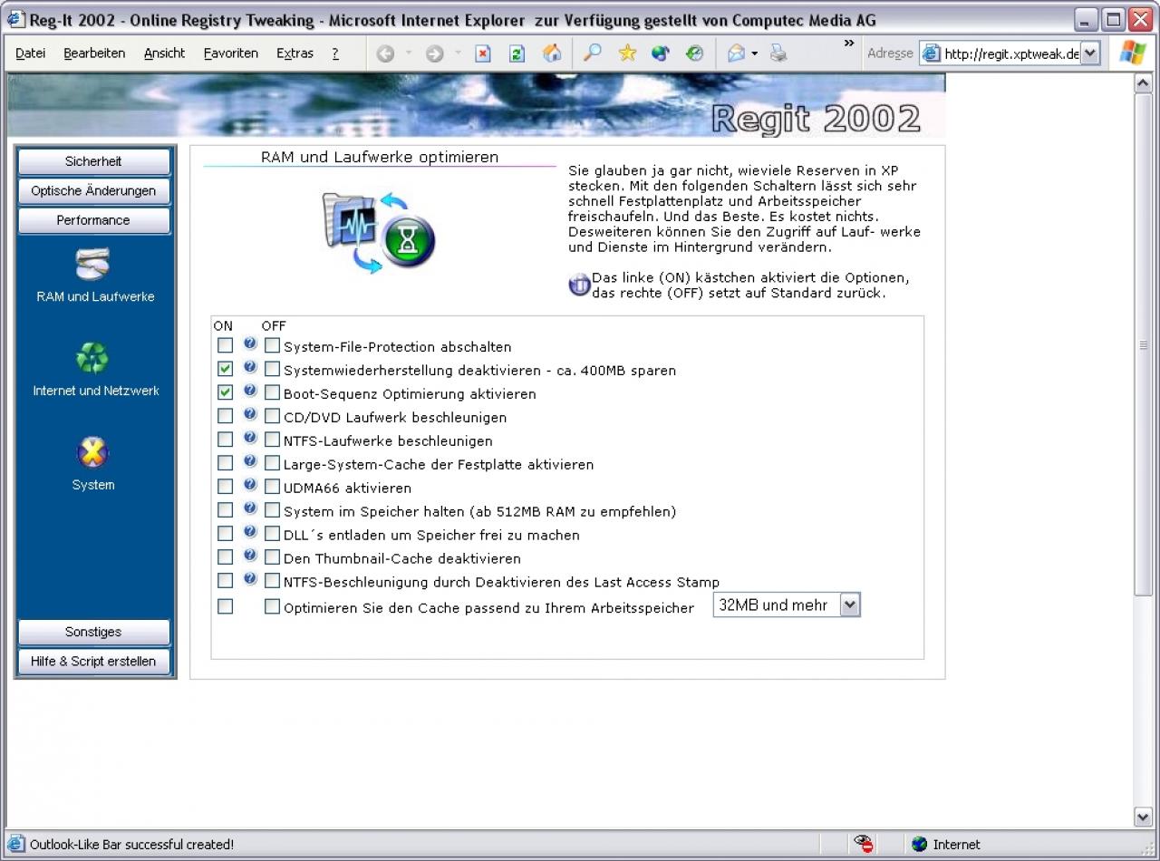
Task: Click the Sicherheit sidebar button
Action: tap(93, 161)
